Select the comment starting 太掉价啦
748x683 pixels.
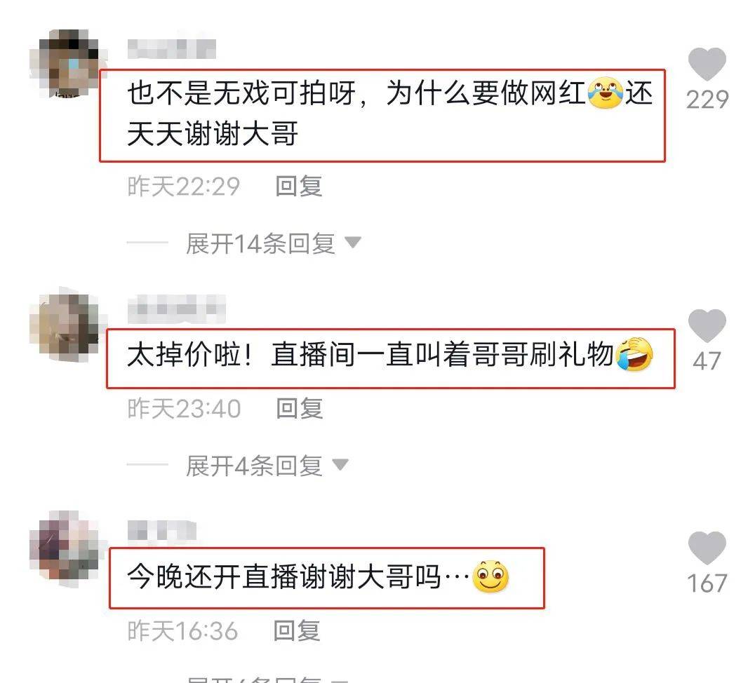tap(390, 358)
